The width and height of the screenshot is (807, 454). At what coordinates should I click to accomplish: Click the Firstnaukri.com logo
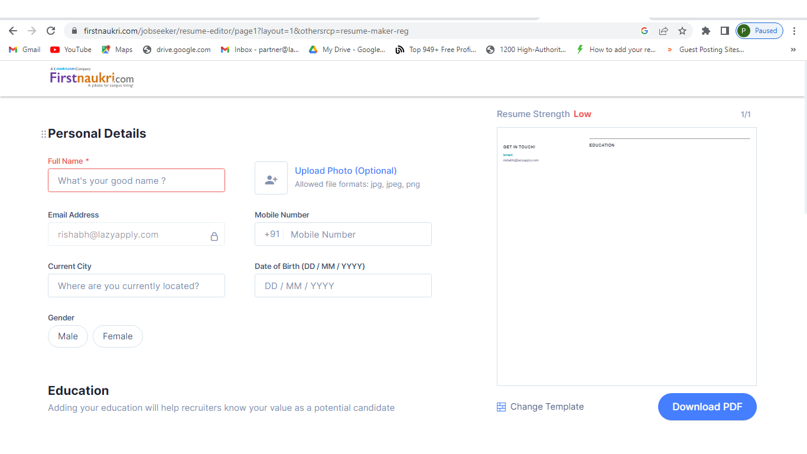(x=92, y=77)
